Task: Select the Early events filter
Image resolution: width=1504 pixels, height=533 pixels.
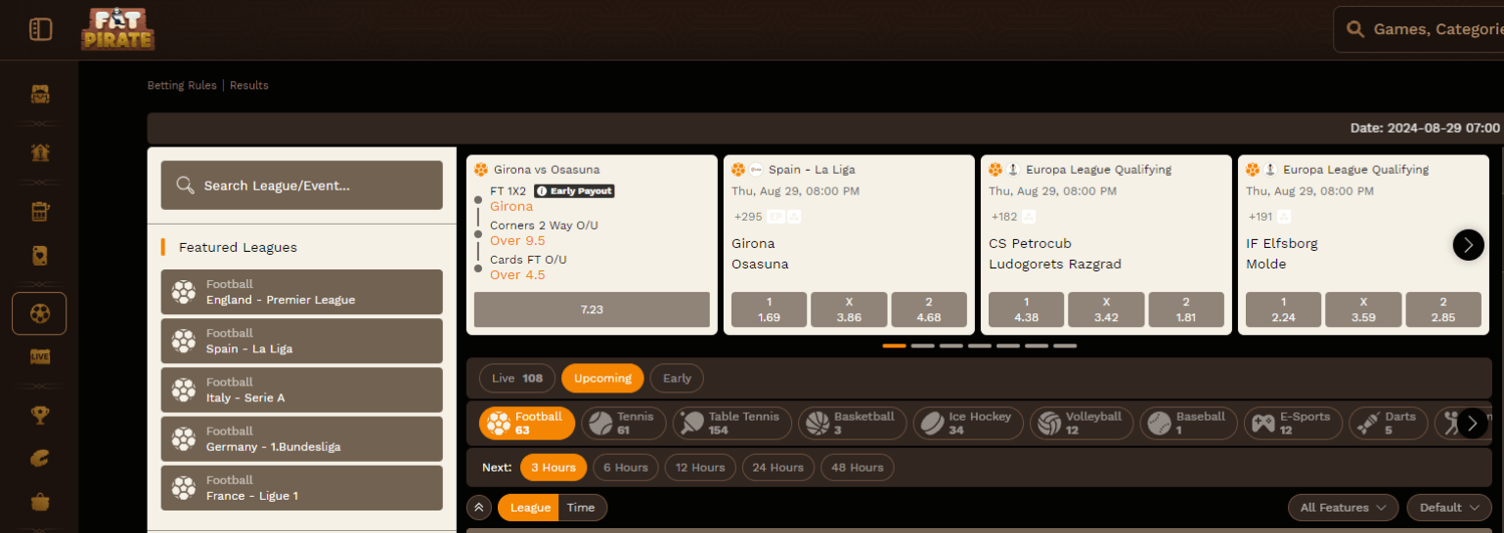Action: (677, 379)
